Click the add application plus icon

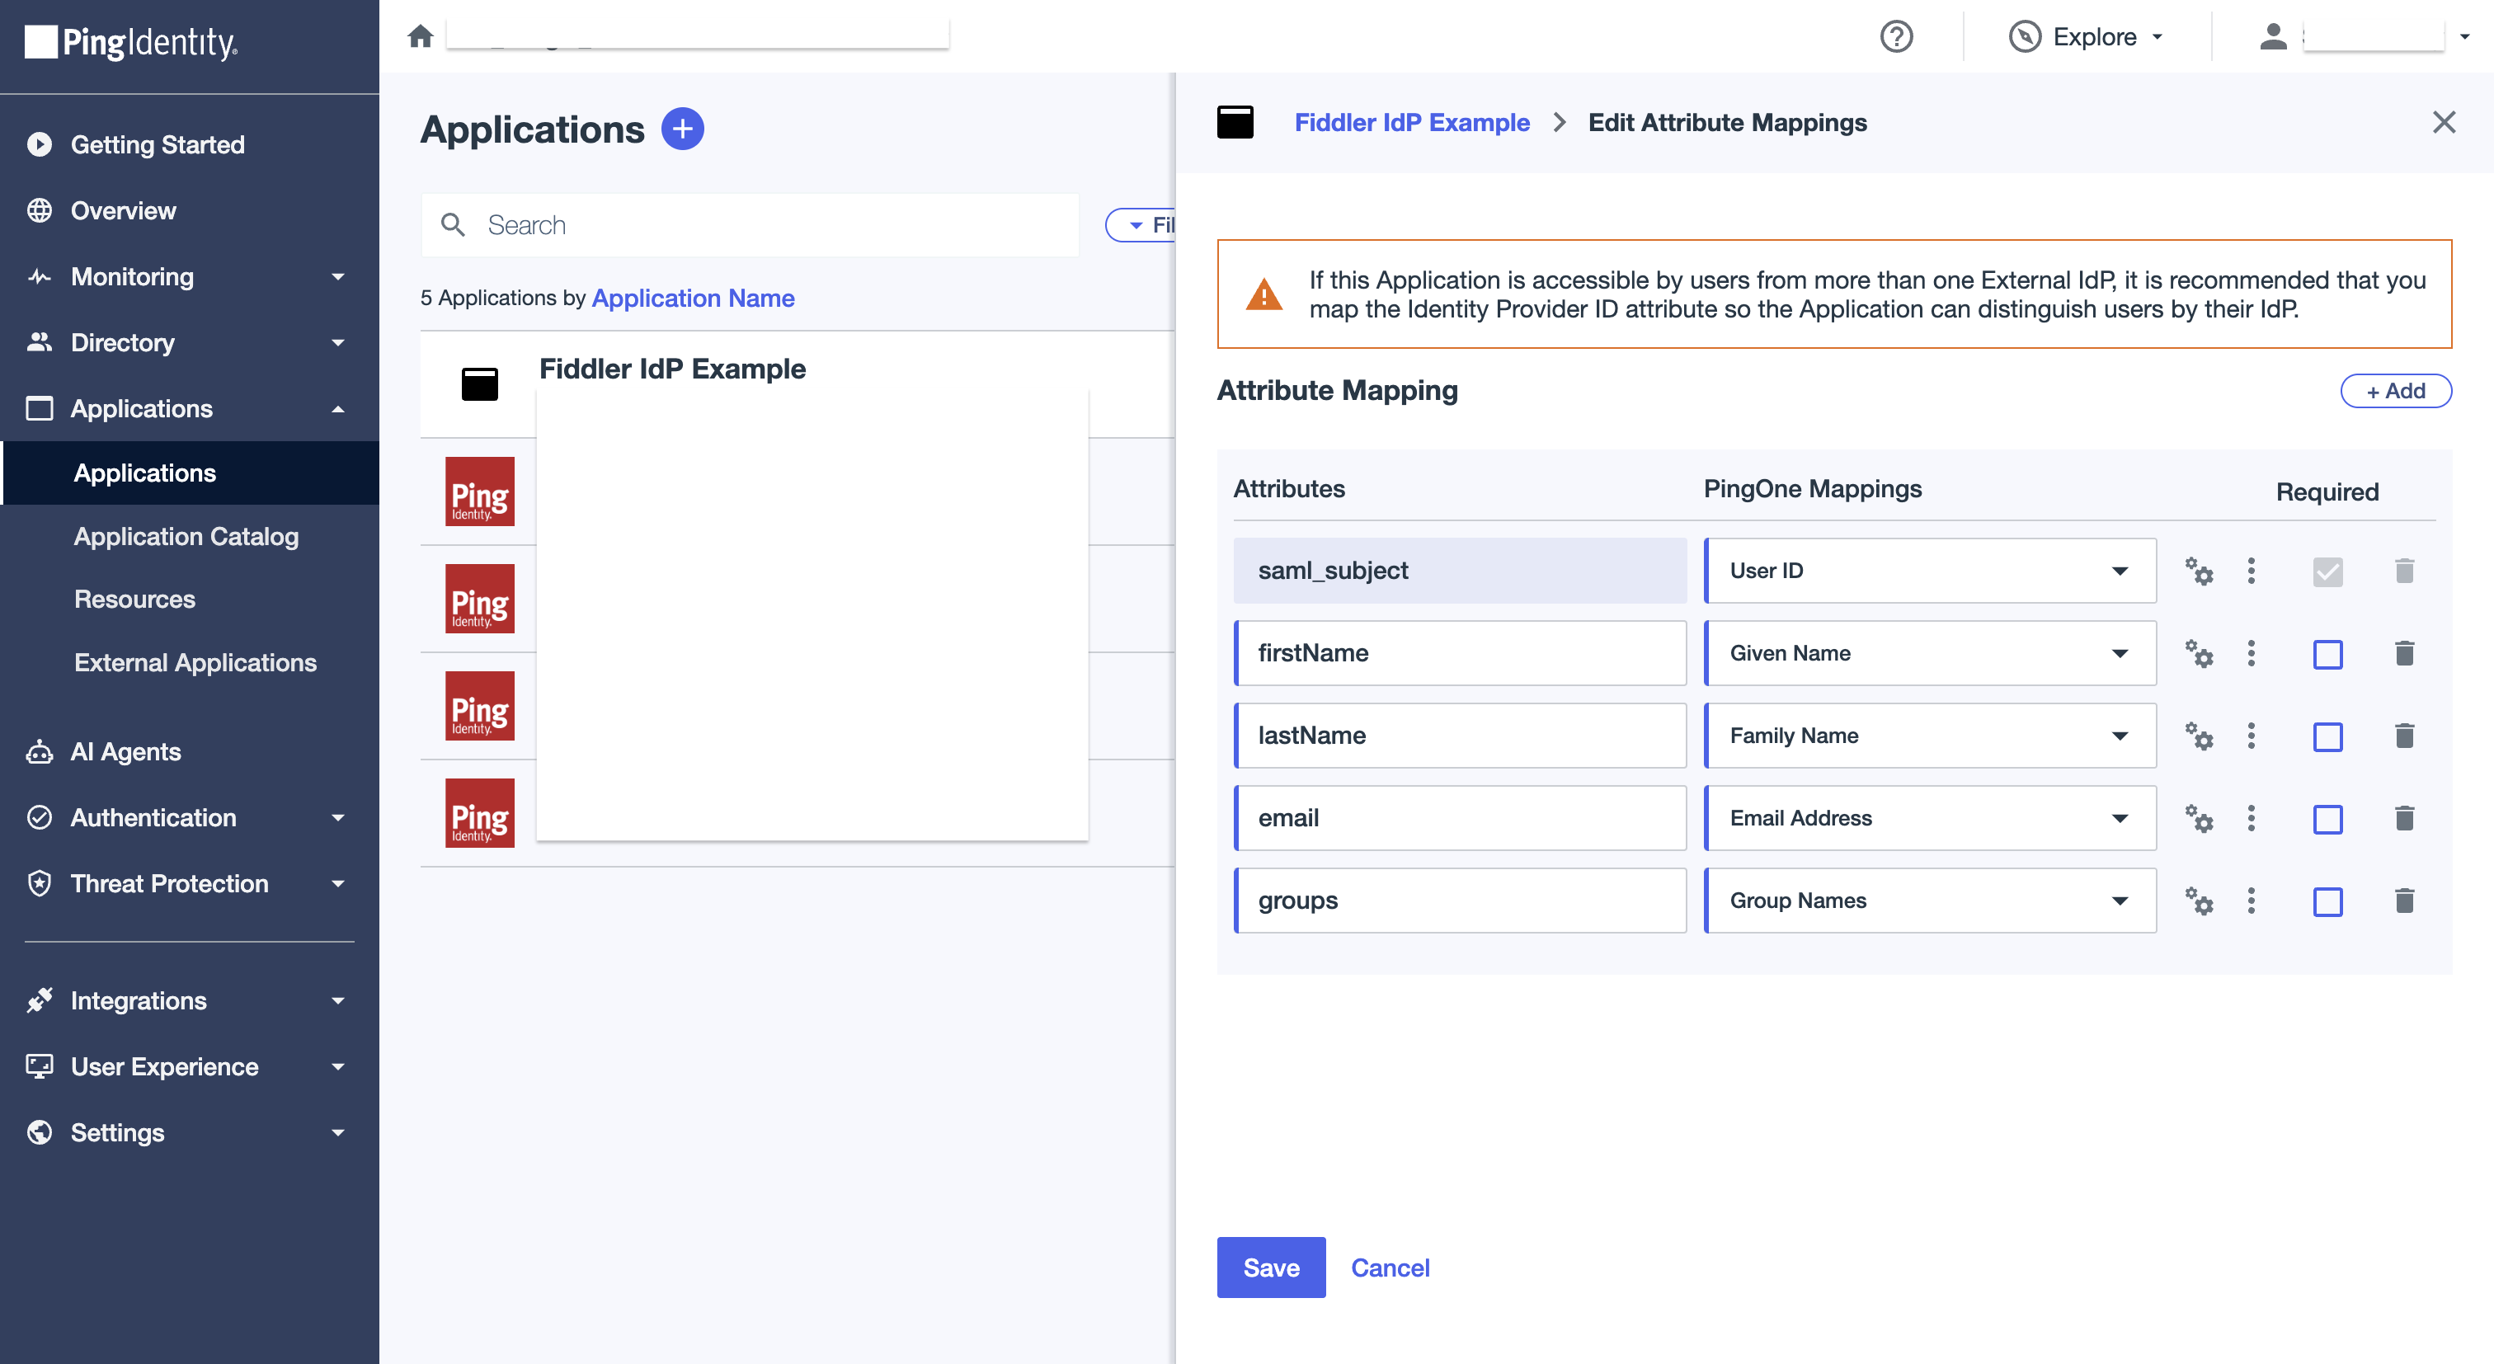681,129
